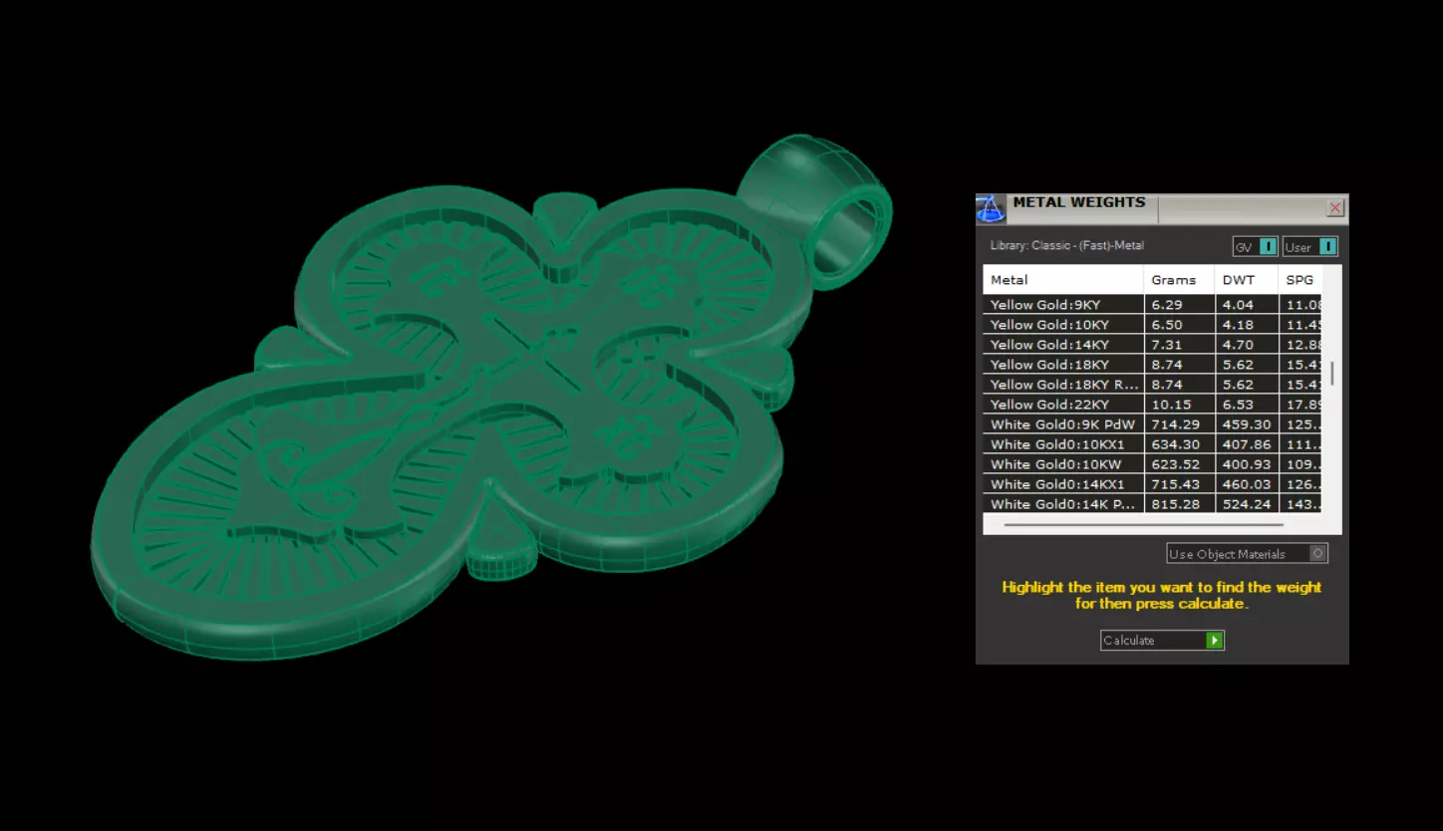Sort by the Metal column header
This screenshot has width=1443, height=831.
[1063, 280]
